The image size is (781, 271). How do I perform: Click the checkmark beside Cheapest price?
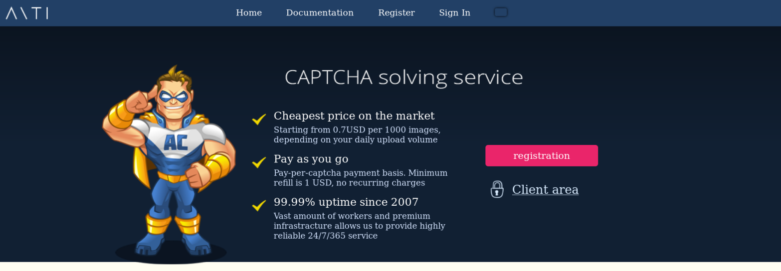click(259, 119)
